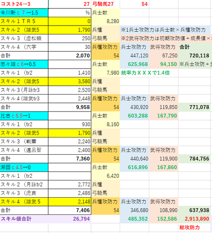Click the value 108,990
212x233 pixels.
[x=163, y=210]
